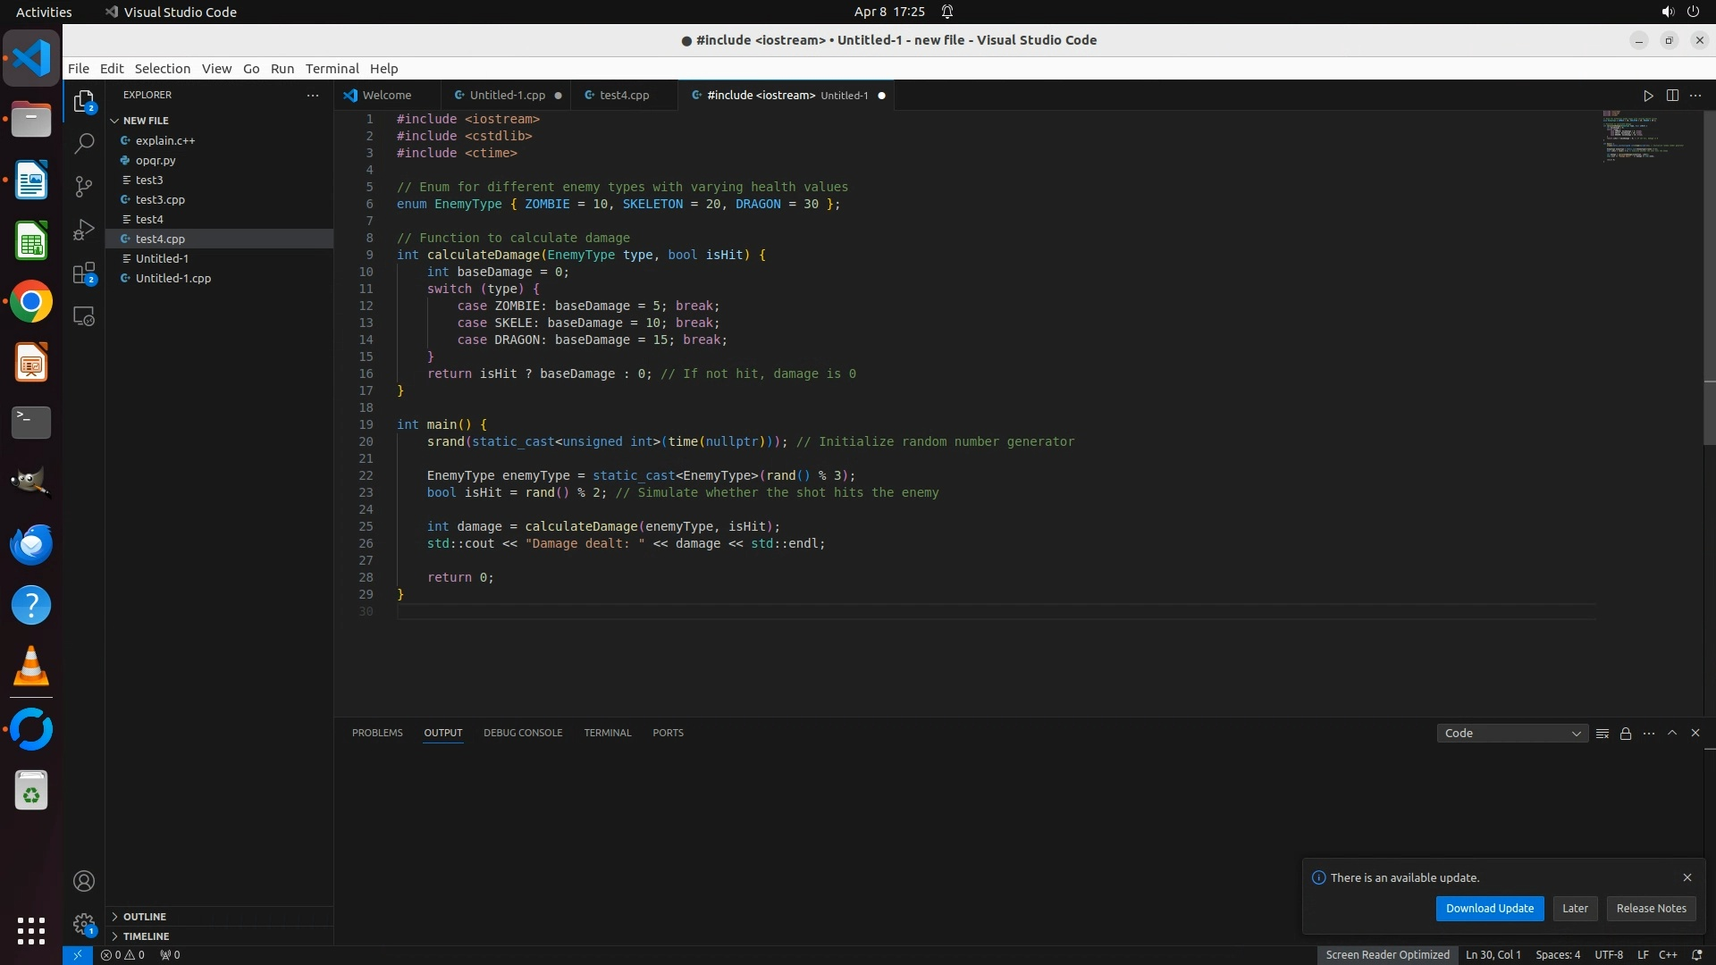1716x965 pixels.
Task: Open the Terminal menu
Action: (x=332, y=69)
